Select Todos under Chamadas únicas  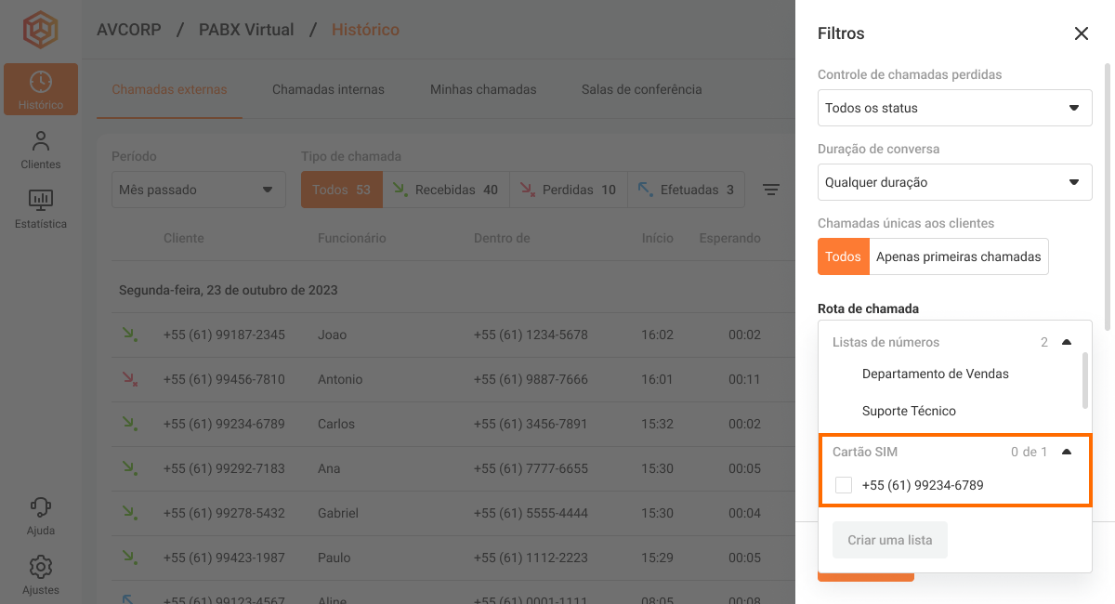(x=843, y=256)
